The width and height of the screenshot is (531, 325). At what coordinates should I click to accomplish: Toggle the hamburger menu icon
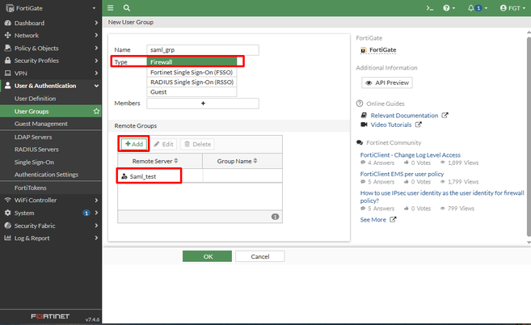111,8
